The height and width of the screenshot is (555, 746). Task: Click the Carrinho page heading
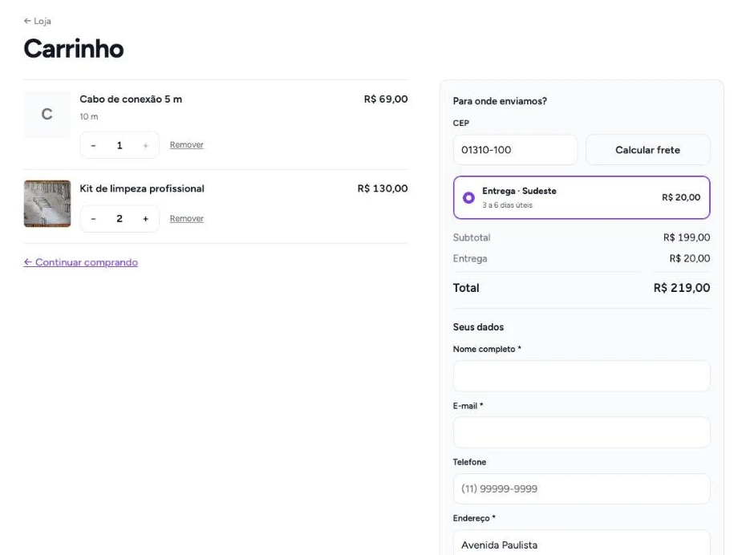pos(74,48)
